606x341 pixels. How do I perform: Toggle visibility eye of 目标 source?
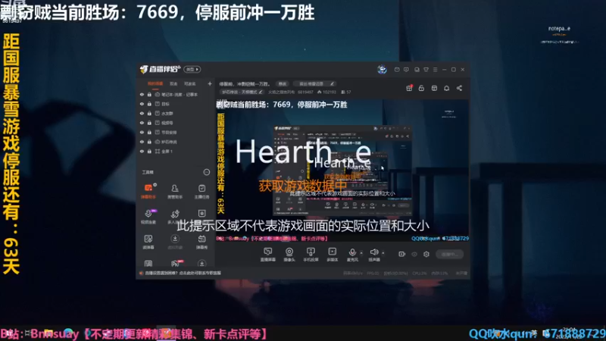click(142, 104)
